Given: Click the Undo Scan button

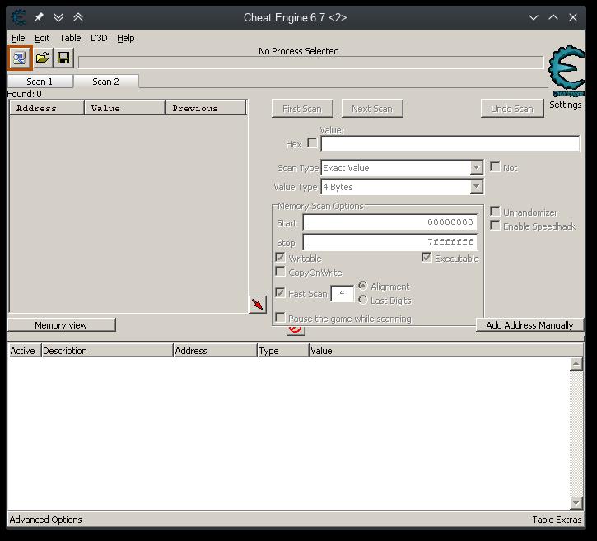Looking at the screenshot, I should (x=512, y=109).
